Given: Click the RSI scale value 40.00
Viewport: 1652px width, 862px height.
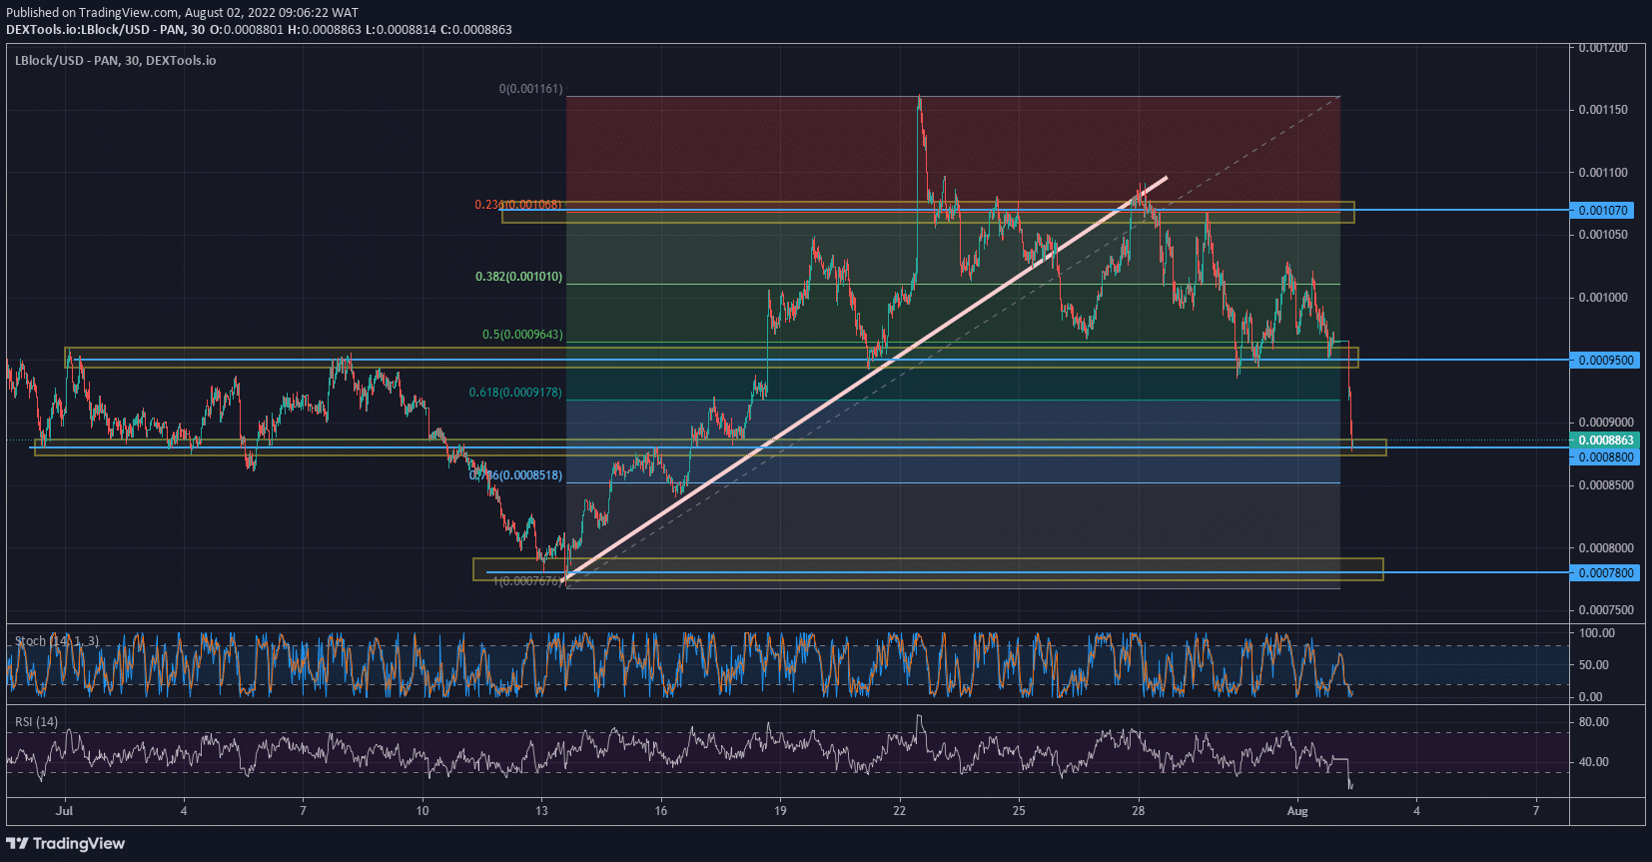Looking at the screenshot, I should pos(1593,762).
